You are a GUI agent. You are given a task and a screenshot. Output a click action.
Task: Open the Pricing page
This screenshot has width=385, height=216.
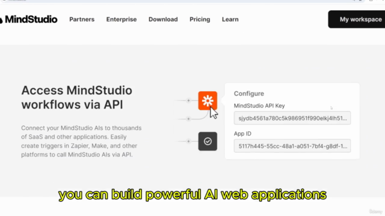click(x=200, y=19)
